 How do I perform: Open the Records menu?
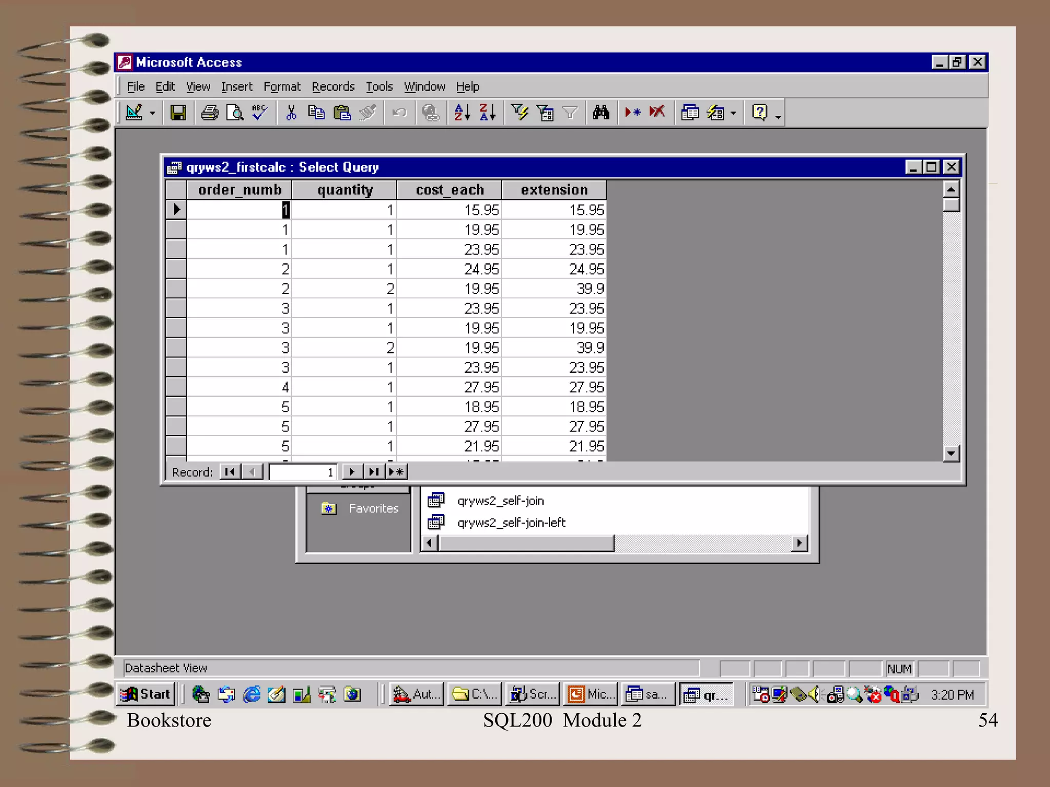[x=333, y=87]
